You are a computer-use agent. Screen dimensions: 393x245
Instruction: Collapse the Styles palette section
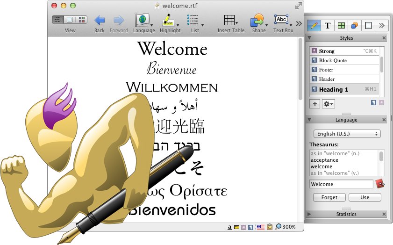coord(308,38)
